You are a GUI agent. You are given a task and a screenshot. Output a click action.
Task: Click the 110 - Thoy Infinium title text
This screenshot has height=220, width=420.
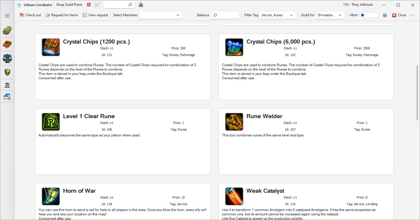pos(358,5)
